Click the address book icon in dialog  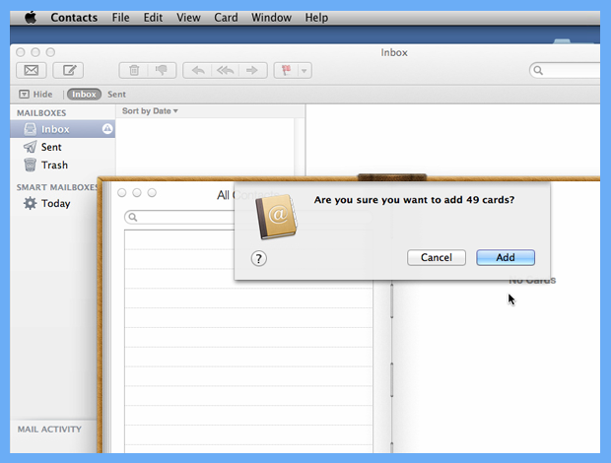[276, 217]
